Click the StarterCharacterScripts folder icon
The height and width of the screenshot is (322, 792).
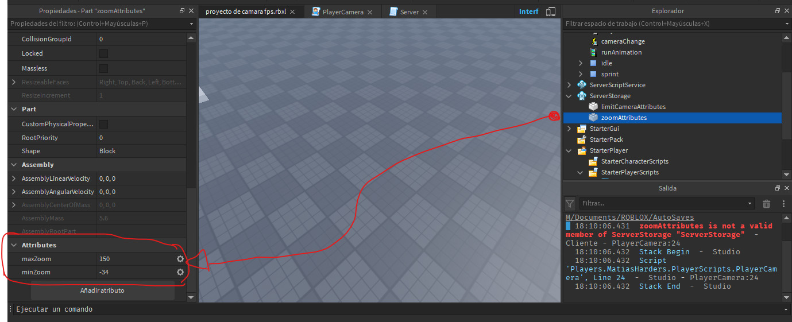(594, 161)
